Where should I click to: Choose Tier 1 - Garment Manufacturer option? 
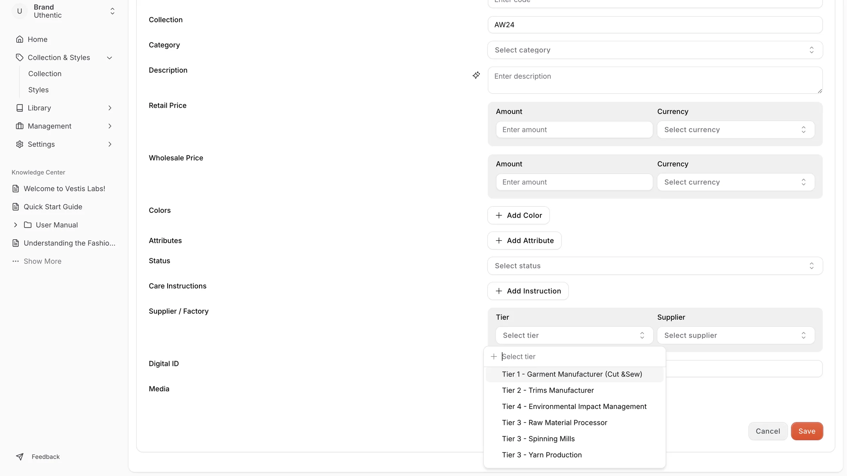575,374
